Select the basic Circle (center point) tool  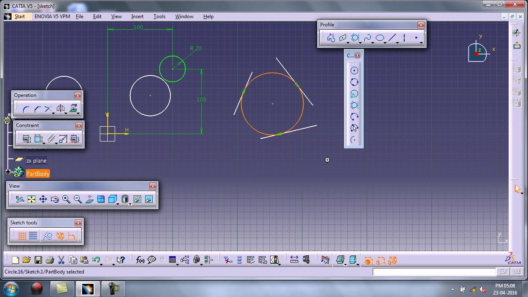click(x=354, y=71)
